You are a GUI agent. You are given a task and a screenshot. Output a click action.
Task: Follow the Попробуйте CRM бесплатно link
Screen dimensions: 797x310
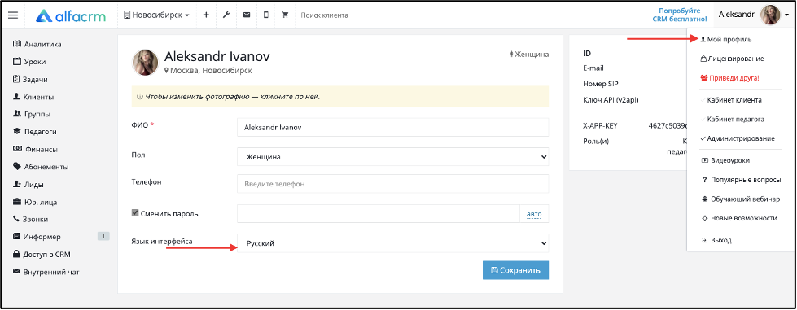point(680,15)
